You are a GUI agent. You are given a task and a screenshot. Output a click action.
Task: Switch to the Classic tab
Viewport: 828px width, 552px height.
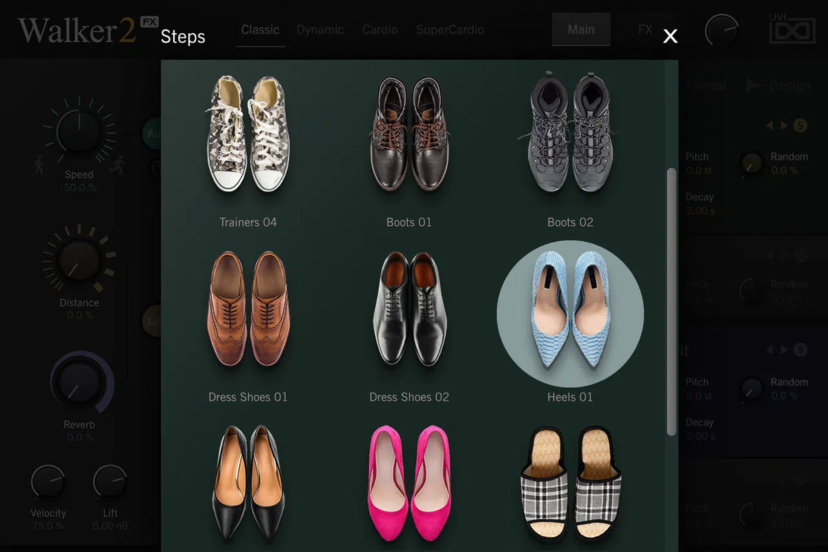[260, 30]
